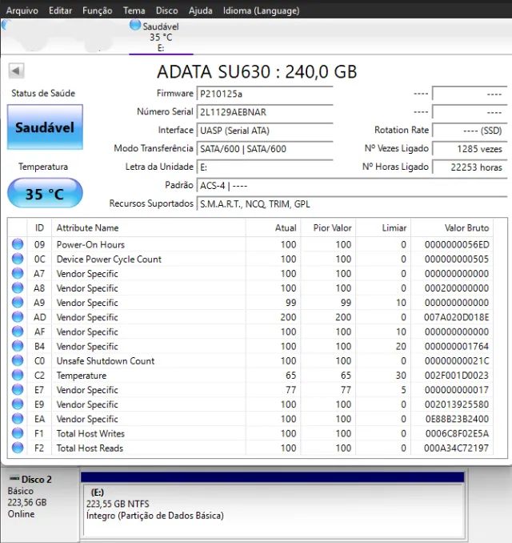Click status orb of Device Power Cycle Count
The height and width of the screenshot is (543, 512).
pos(18,259)
